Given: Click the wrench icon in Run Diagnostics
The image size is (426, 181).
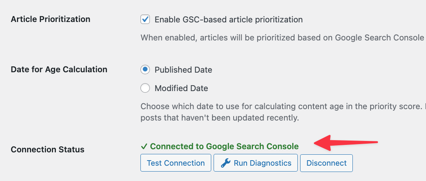Looking at the screenshot, I should (225, 163).
